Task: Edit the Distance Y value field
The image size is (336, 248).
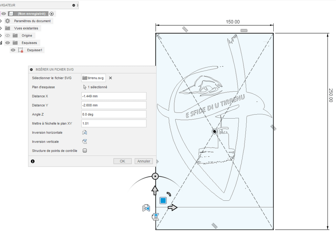Action: pyautogui.click(x=114, y=105)
